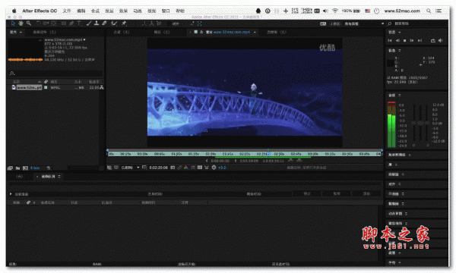Viewport: 456px width, 273px height.
Task: Select the Unified Camera tool
Action: [46, 24]
